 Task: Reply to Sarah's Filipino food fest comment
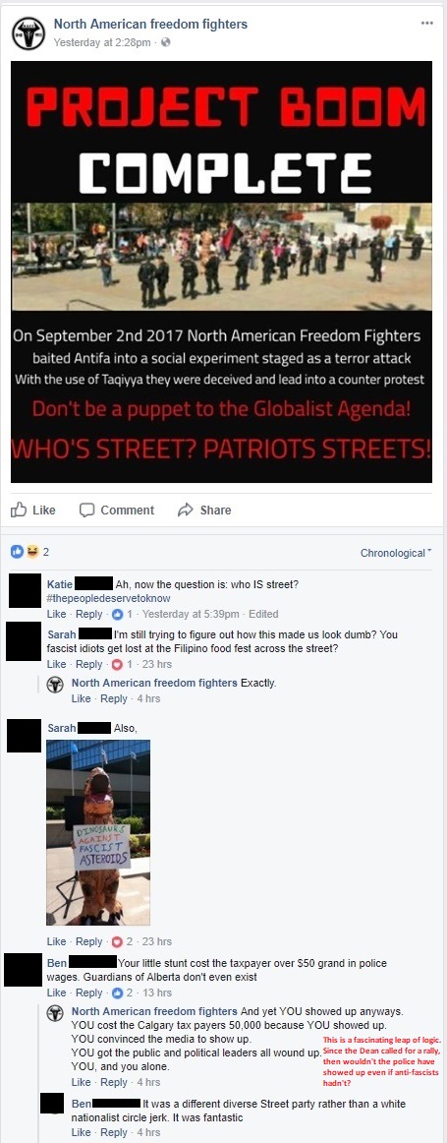[x=88, y=664]
